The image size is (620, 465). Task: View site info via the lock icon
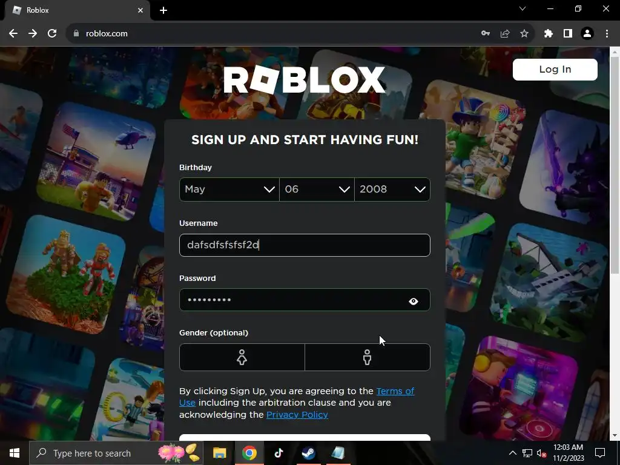coord(76,34)
